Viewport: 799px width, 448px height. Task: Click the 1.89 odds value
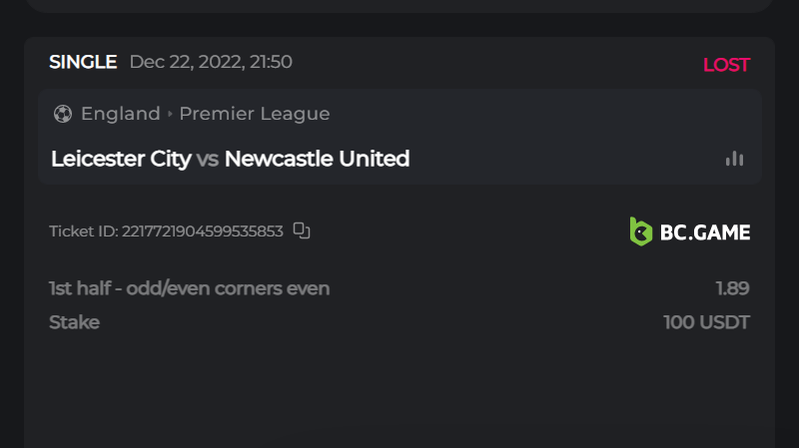coord(732,289)
